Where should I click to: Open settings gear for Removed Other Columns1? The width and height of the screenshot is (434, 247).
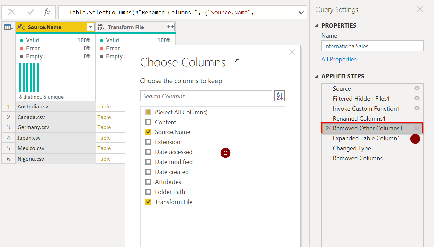tap(417, 128)
